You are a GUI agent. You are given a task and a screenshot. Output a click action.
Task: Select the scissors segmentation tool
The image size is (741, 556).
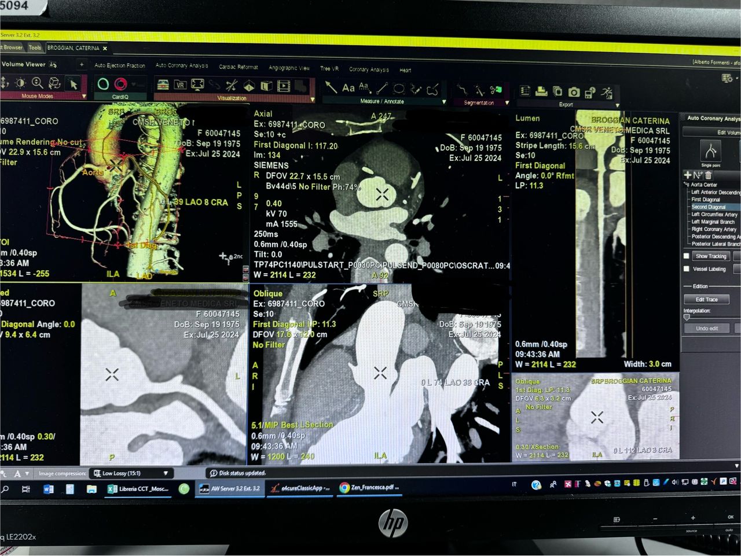[496, 90]
